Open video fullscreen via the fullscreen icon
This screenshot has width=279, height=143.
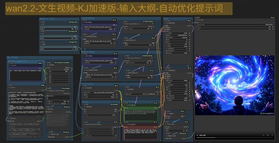[268, 135]
